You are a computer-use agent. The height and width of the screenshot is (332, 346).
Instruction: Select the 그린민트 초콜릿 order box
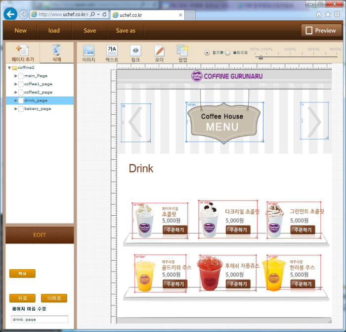coord(294,220)
